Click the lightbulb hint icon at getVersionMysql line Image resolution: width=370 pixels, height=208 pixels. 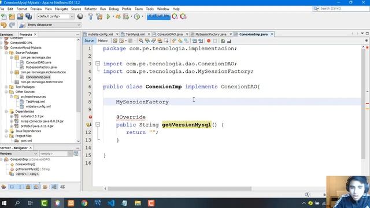point(88,125)
